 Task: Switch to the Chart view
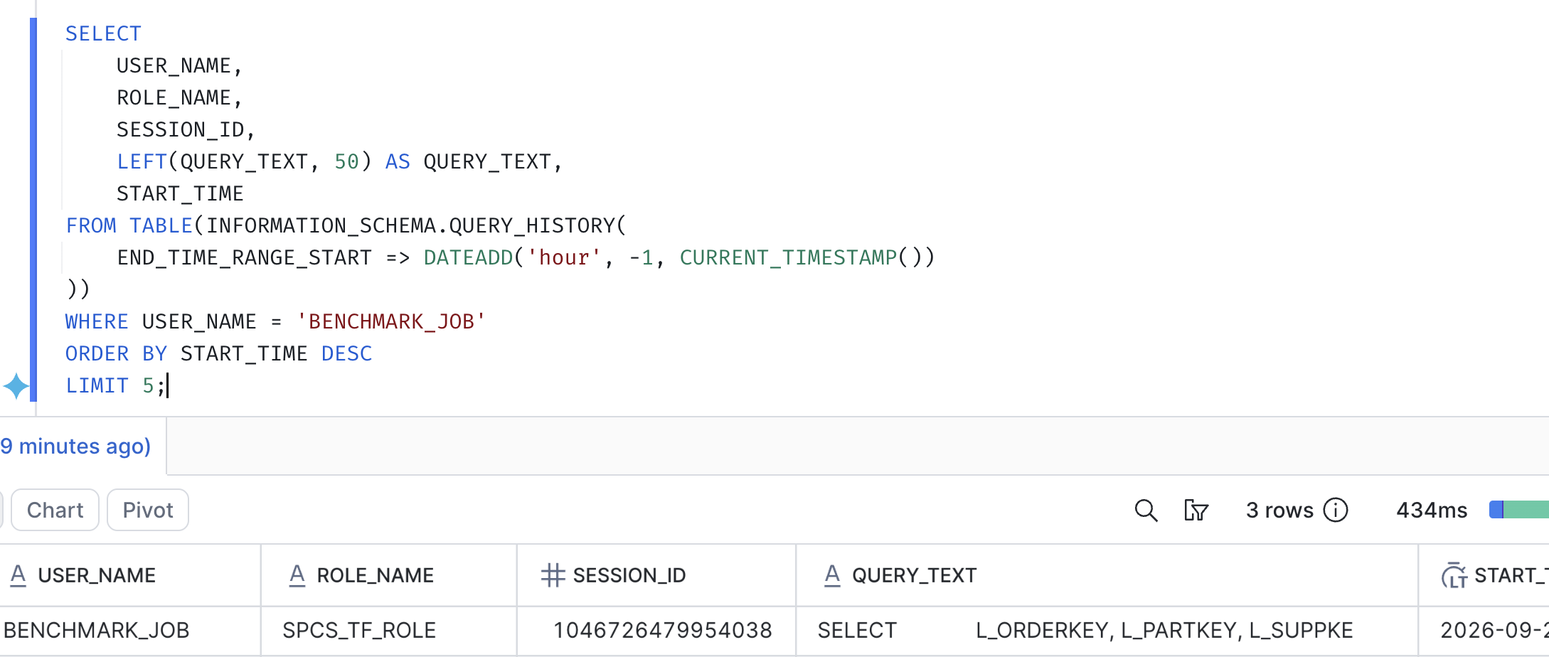pos(55,510)
